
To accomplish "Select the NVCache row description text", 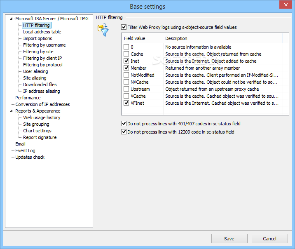I will click(x=221, y=82).
